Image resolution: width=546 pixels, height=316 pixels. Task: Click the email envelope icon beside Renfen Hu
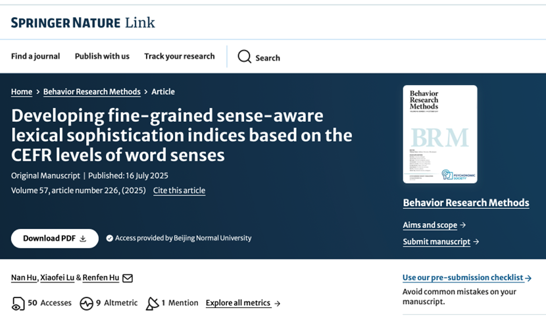pyautogui.click(x=128, y=278)
